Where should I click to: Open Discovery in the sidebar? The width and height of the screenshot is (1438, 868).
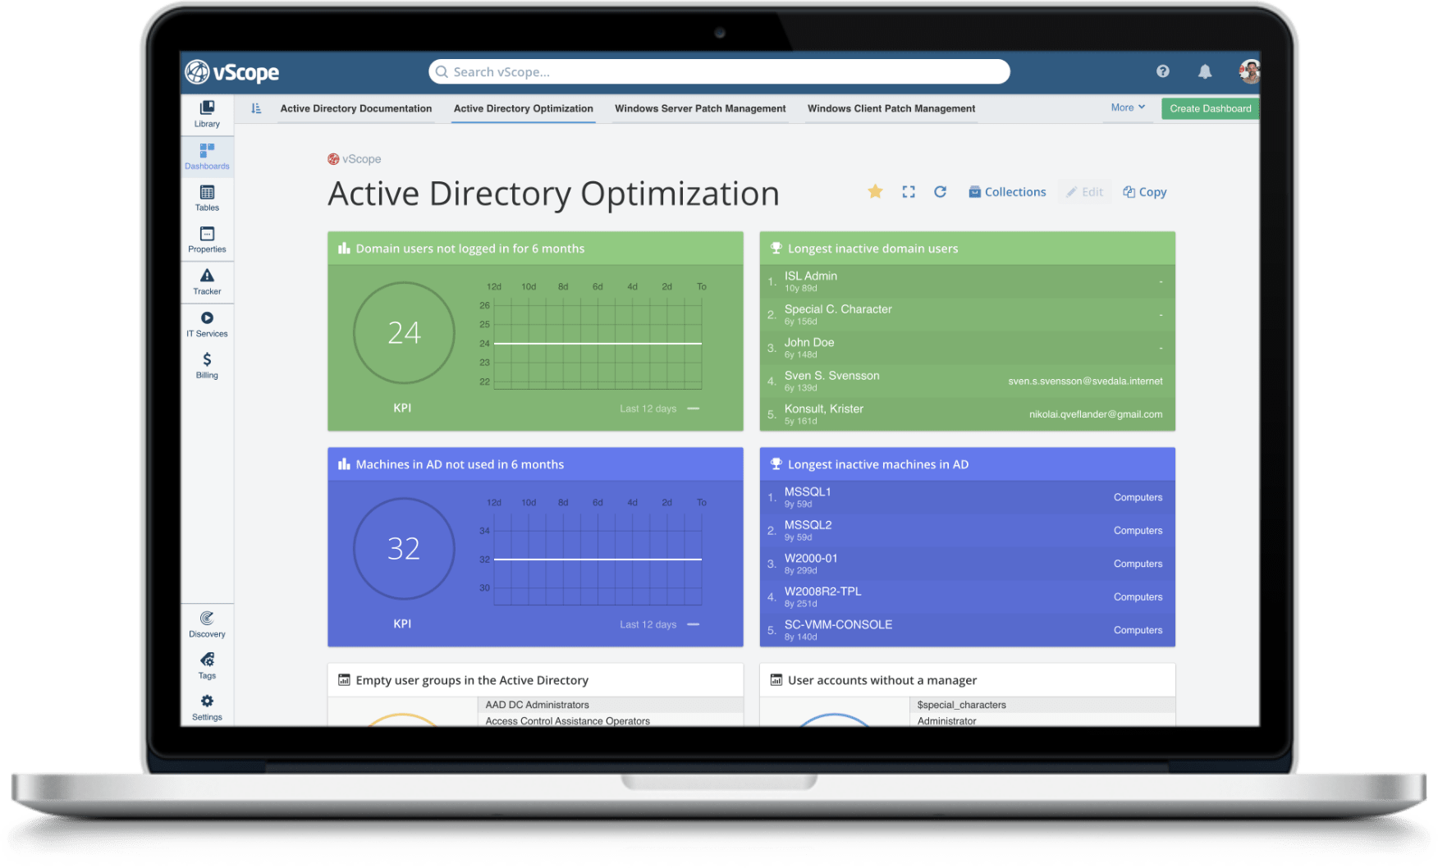[207, 624]
